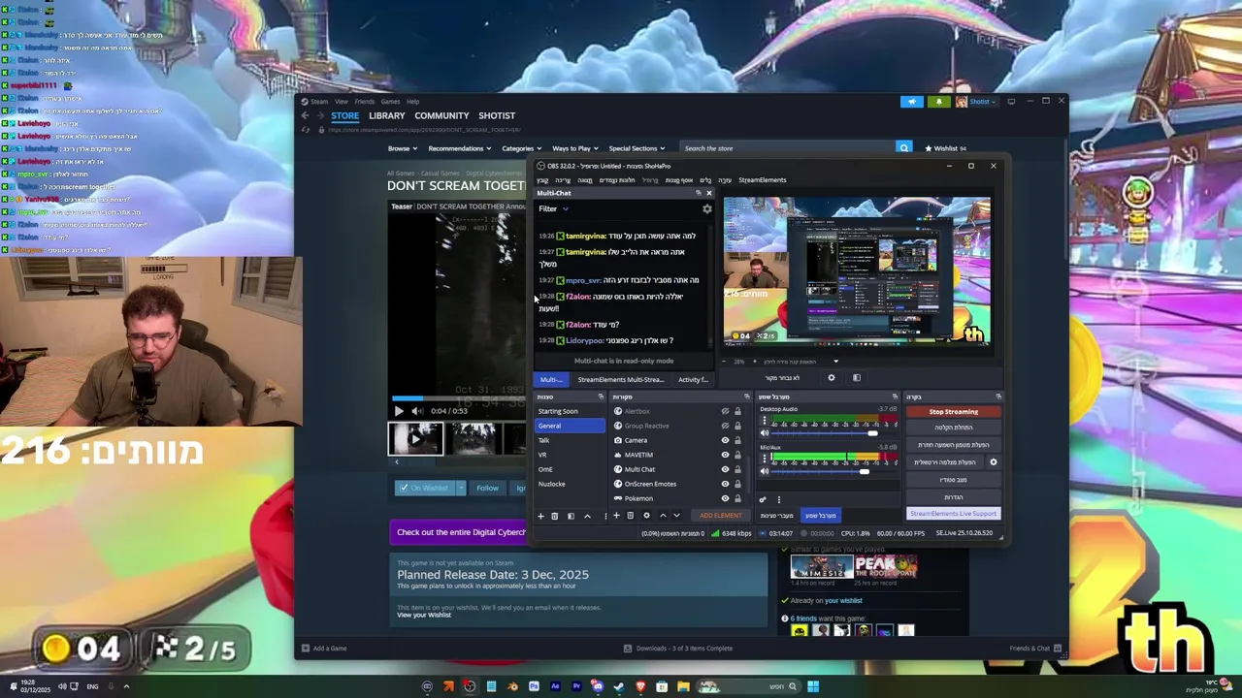Open the wishlist options dropdown arrow
The image size is (1242, 698).
461,488
